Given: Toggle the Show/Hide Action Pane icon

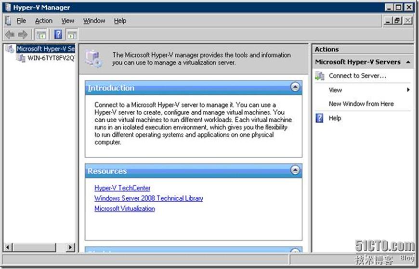Looking at the screenshot, I should tap(72, 35).
